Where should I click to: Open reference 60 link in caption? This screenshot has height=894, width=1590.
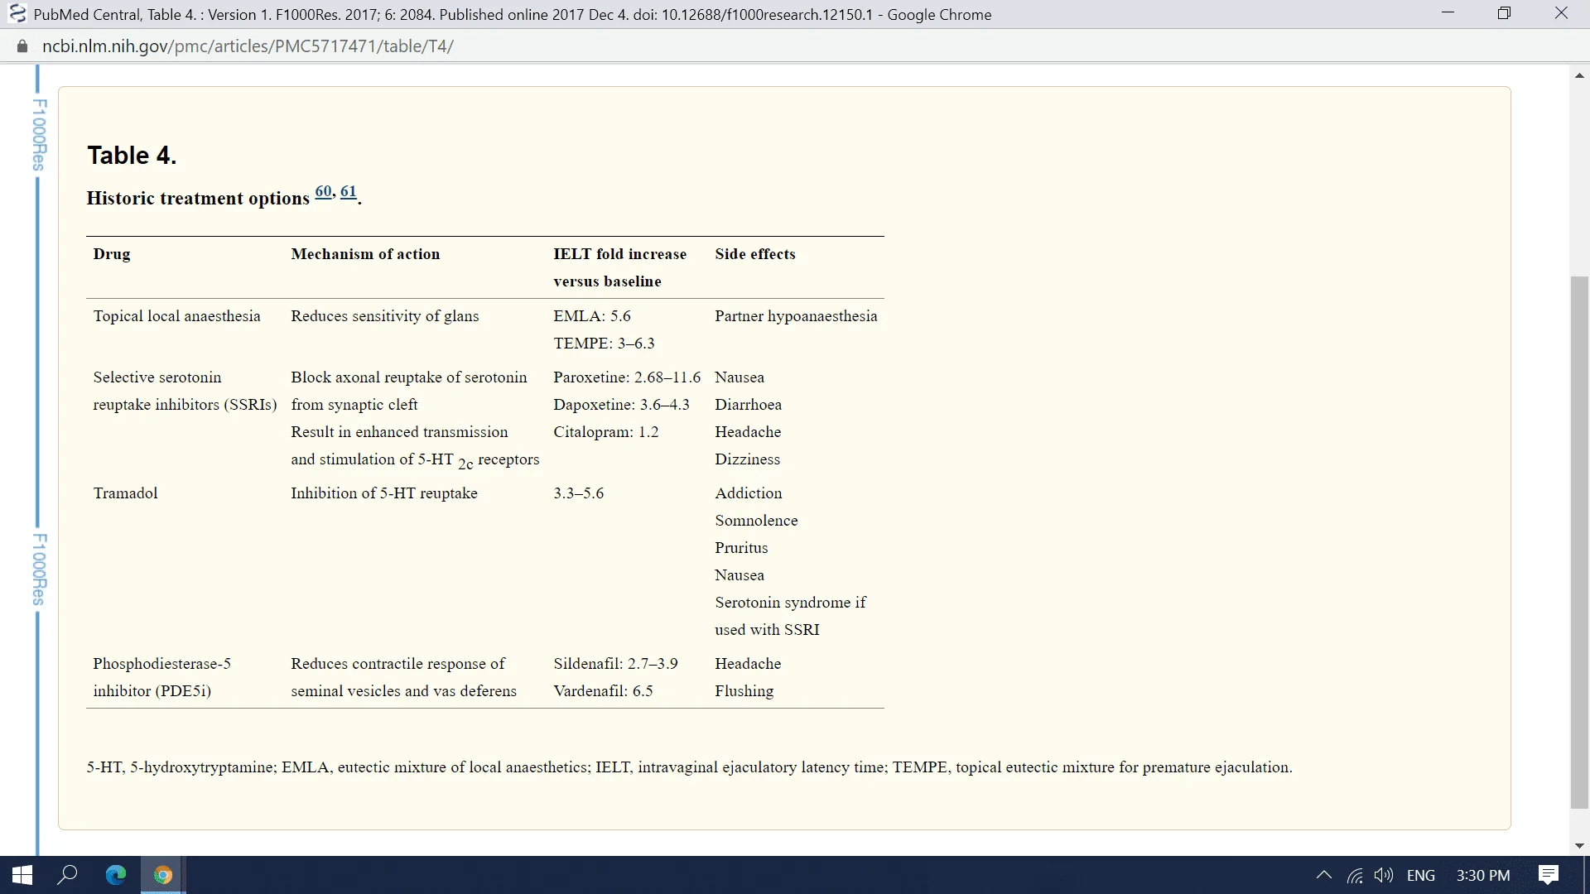[x=323, y=191]
